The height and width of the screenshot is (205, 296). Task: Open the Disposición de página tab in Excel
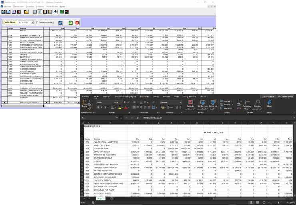[125, 96]
